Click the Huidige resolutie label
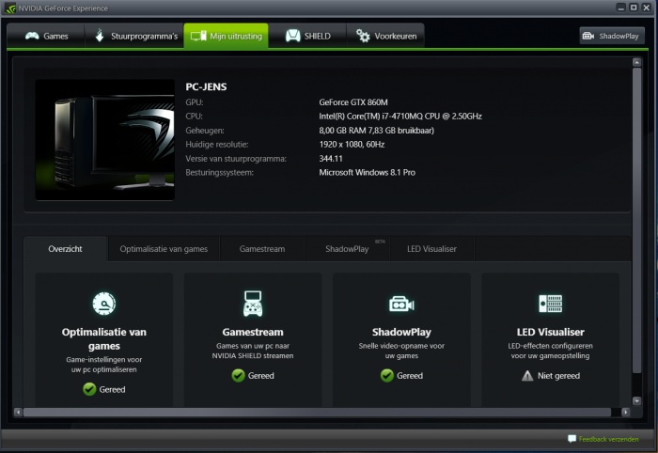This screenshot has height=453, width=658. point(217,145)
